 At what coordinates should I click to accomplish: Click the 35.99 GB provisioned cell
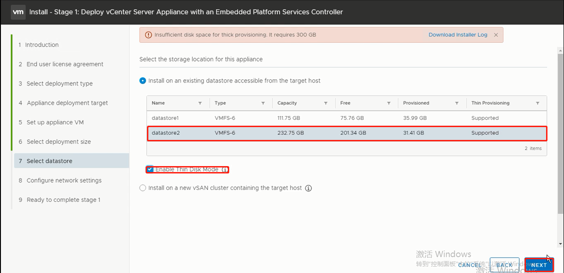[415, 118]
